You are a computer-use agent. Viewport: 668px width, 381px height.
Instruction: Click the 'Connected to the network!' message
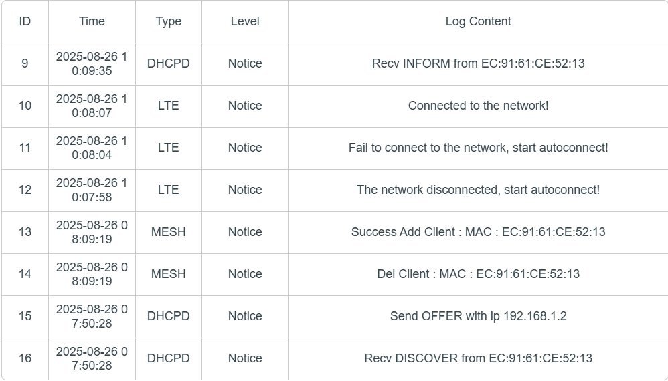point(478,106)
